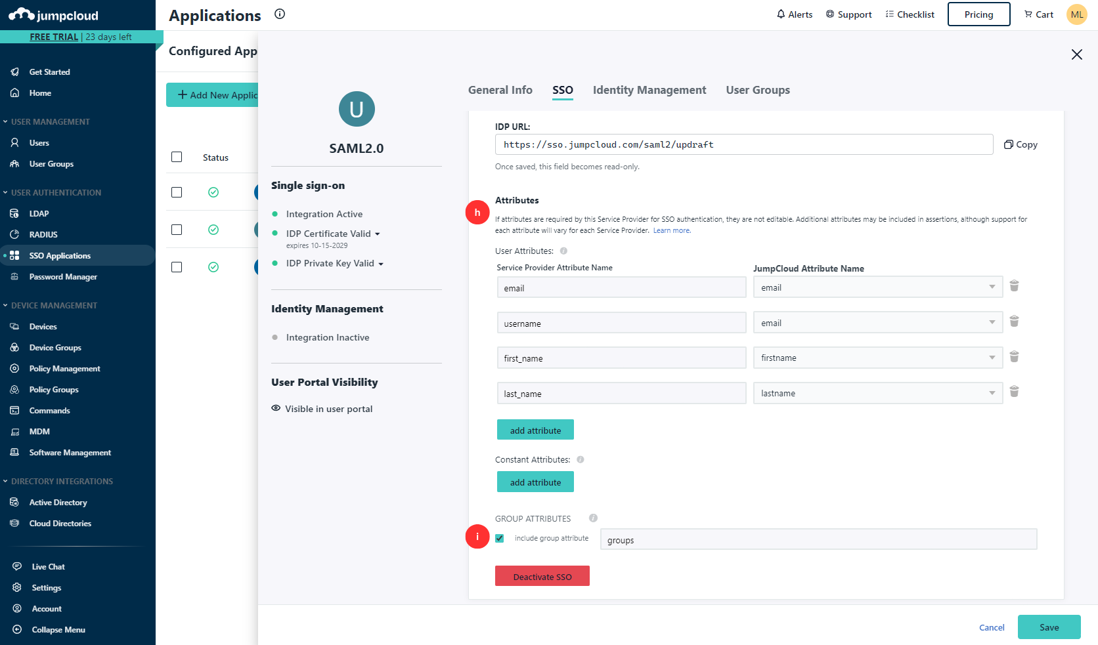Open Cart from top bar
The image size is (1098, 645).
tap(1038, 14)
